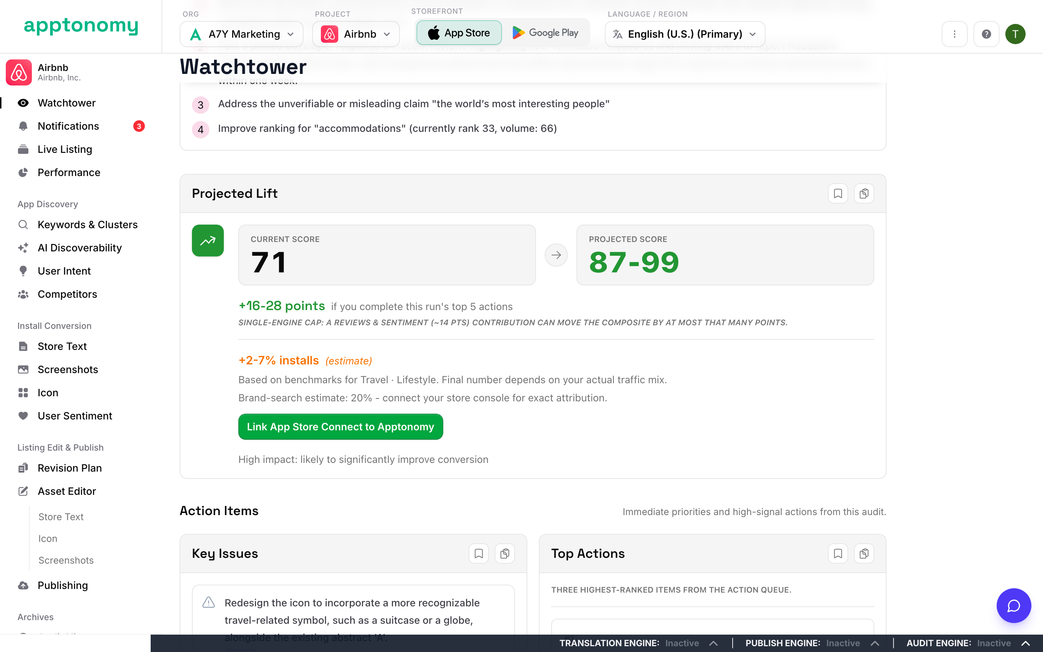Go to Performance page
Viewport: 1043px width, 652px height.
[69, 172]
